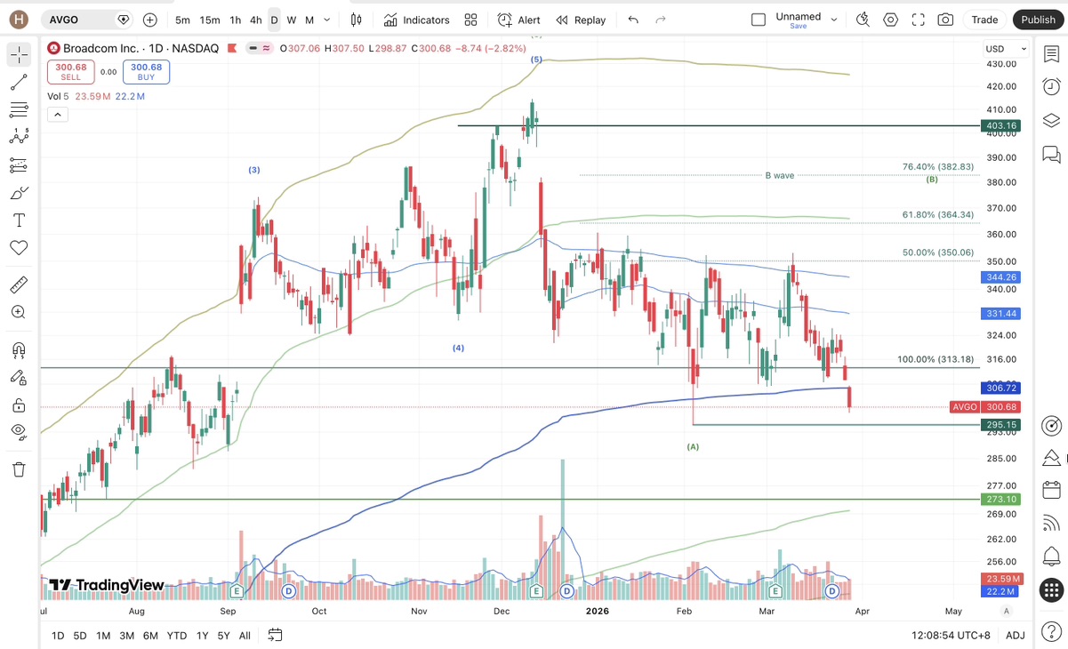The width and height of the screenshot is (1068, 649).
Task: Expand the timeframe interval dropdown chevron
Action: click(x=327, y=20)
